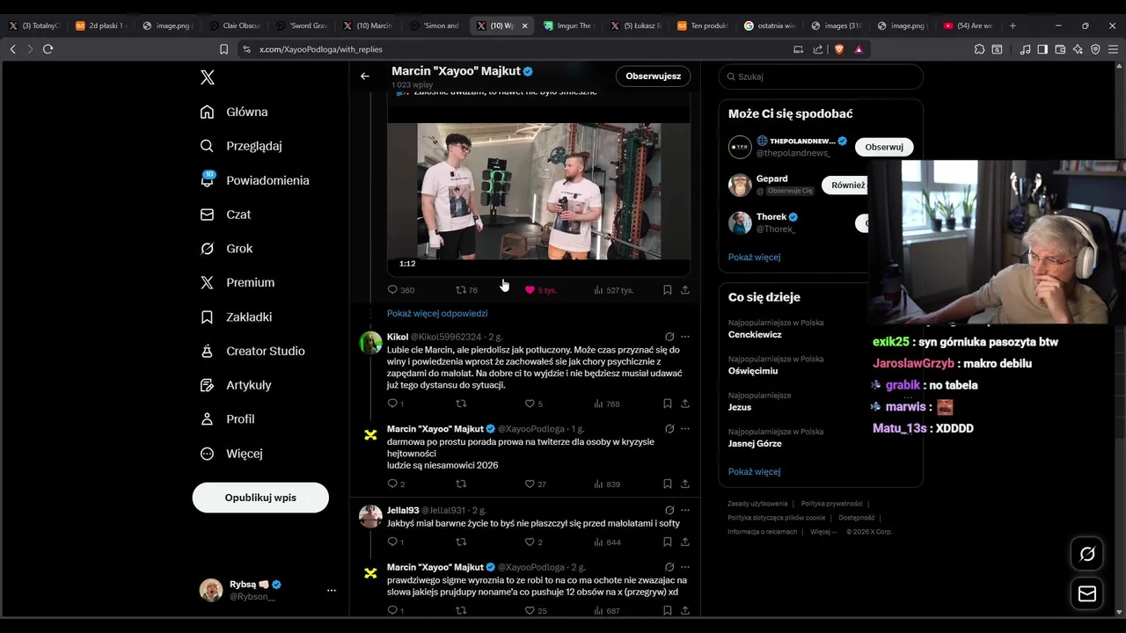Reload the page in browser toolbar
The width and height of the screenshot is (1126, 633).
coord(48,49)
